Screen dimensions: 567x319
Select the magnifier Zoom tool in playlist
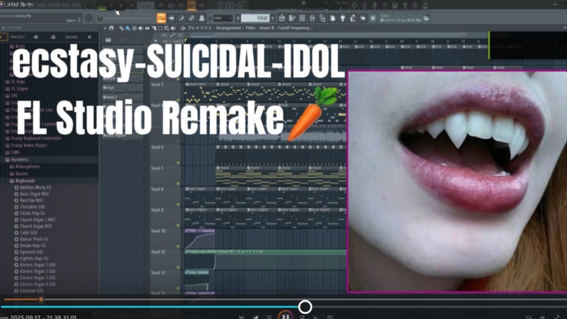[167, 28]
